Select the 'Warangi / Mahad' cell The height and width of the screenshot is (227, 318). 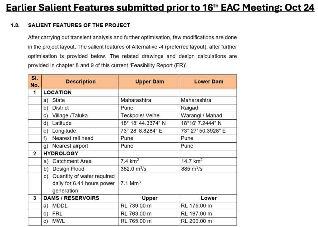click(201, 115)
